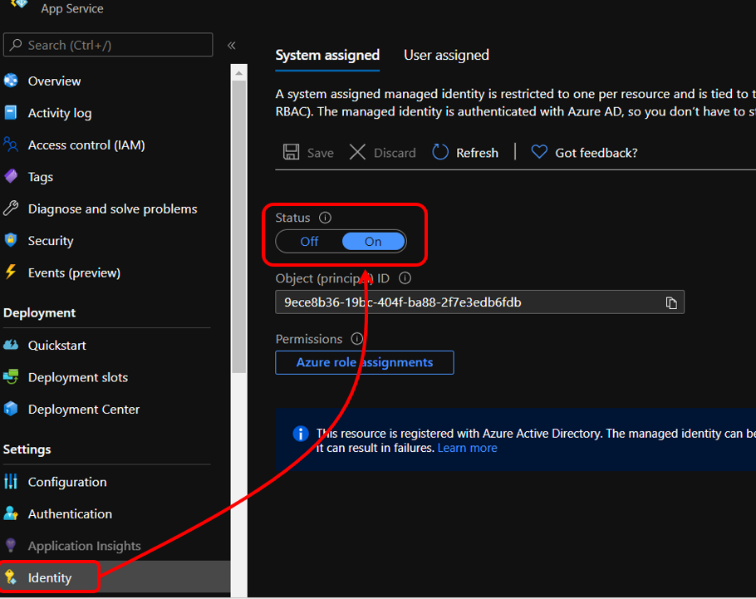Image resolution: width=756 pixels, height=599 pixels.
Task: Click the Quickstart cloud icon
Action: pyautogui.click(x=11, y=345)
